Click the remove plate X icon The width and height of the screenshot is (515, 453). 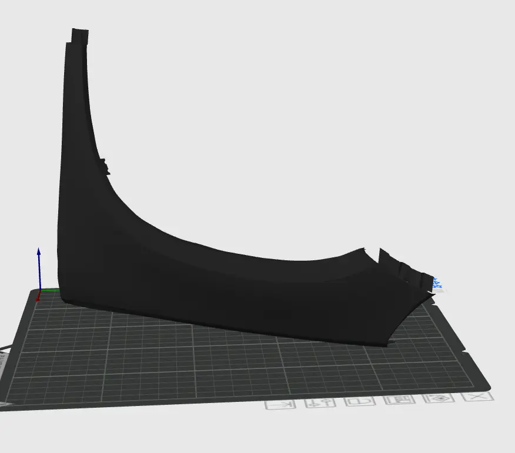[477, 397]
